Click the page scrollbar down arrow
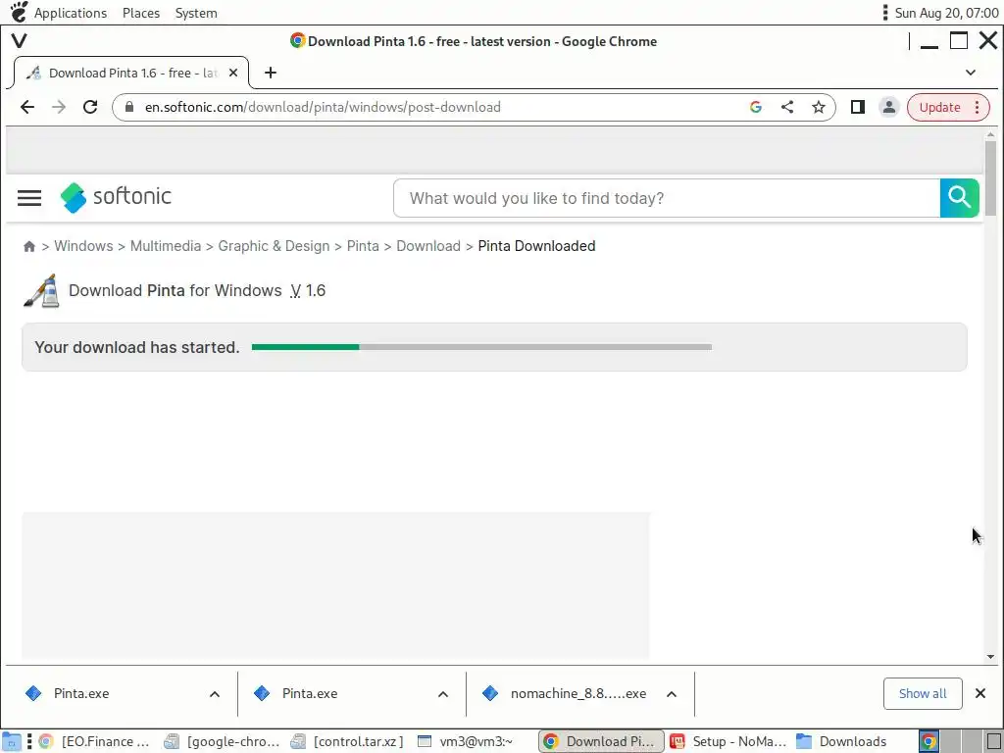Viewport: 1004px width, 753px height. pyautogui.click(x=990, y=656)
